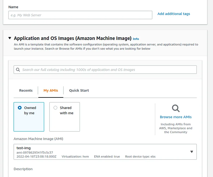Click the Root device type: ebs text
This screenshot has height=177, width=213.
click(140, 157)
